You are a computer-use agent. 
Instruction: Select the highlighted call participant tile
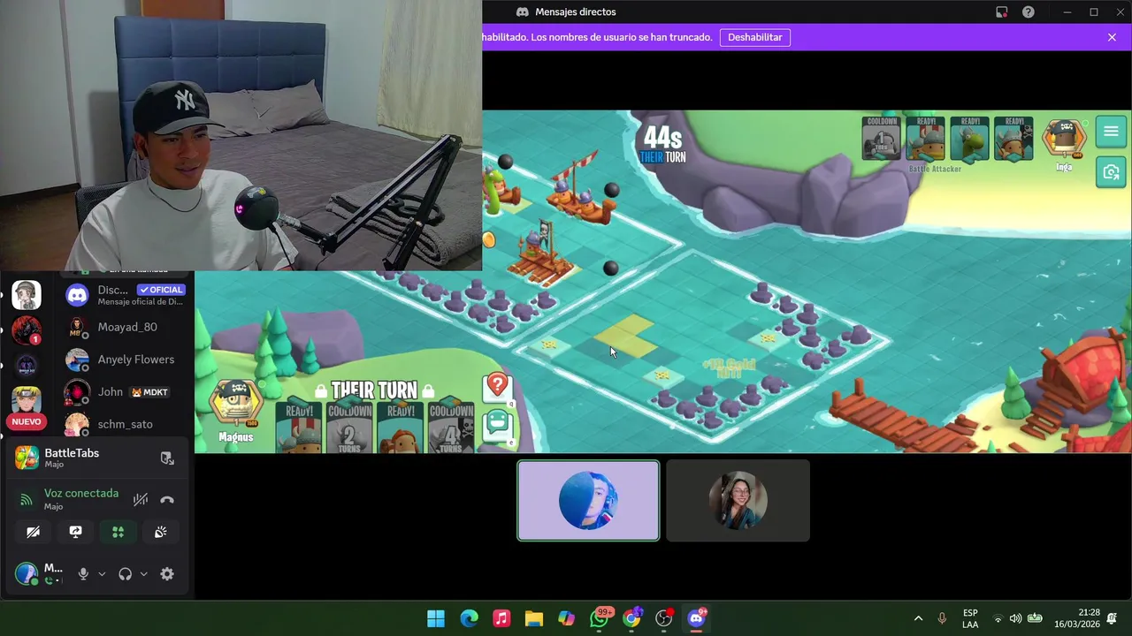point(588,500)
